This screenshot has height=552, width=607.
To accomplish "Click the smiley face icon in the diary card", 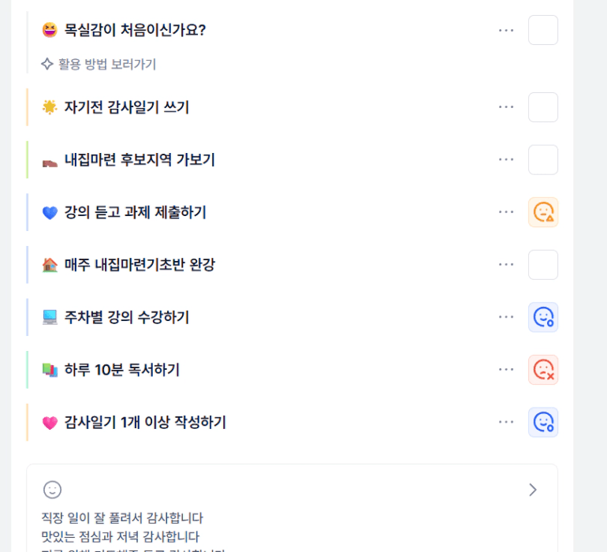I will click(53, 490).
